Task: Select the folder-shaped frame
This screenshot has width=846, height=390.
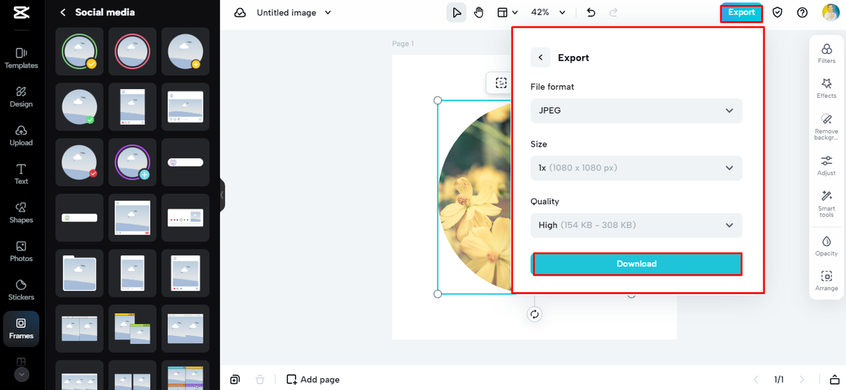Action: coord(79,274)
